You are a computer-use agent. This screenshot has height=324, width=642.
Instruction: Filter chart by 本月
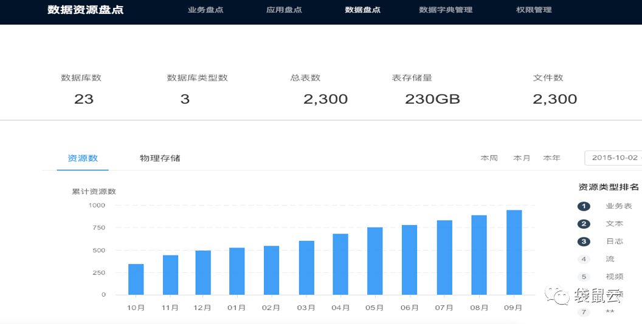pos(522,158)
